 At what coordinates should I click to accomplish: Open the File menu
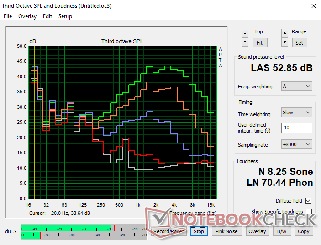(8, 16)
